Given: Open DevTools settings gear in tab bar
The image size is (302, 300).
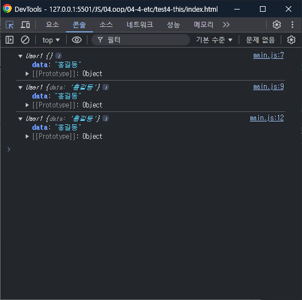Looking at the screenshot, I should click(x=277, y=25).
